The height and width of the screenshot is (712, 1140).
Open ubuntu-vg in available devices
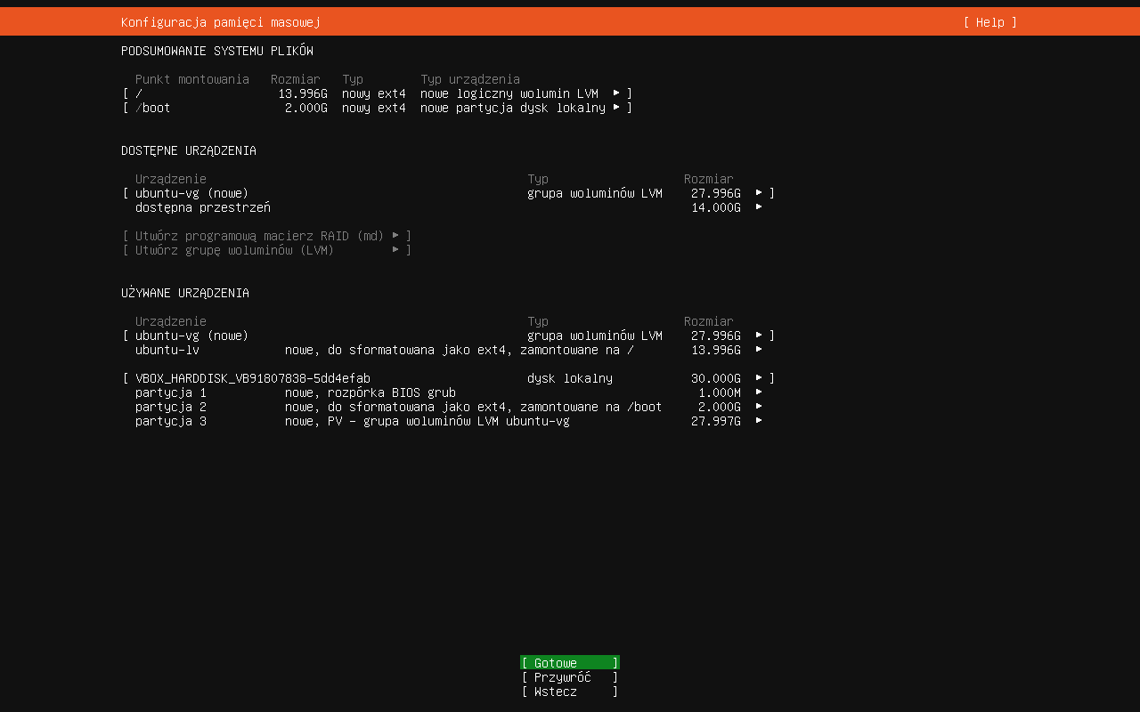(449, 193)
